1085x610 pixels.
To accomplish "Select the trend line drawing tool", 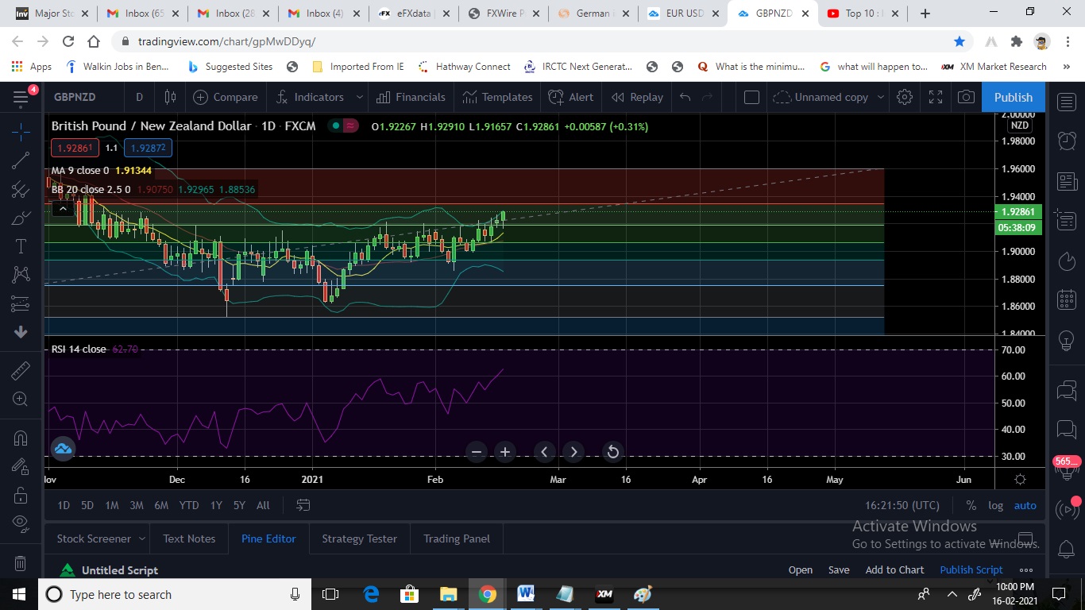I will [x=21, y=160].
